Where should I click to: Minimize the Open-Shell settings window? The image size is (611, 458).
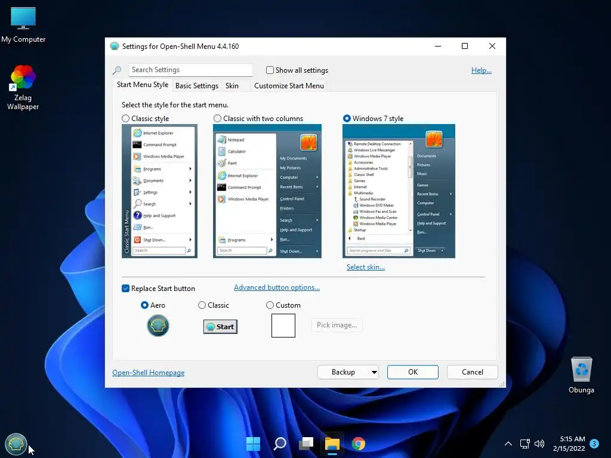pos(438,46)
